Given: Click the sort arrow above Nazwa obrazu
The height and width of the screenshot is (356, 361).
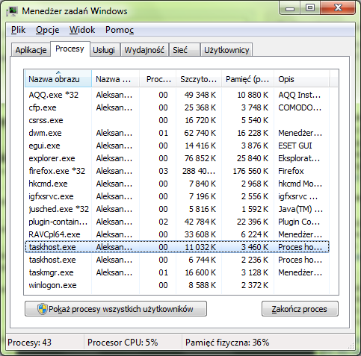Looking at the screenshot, I should point(58,72).
